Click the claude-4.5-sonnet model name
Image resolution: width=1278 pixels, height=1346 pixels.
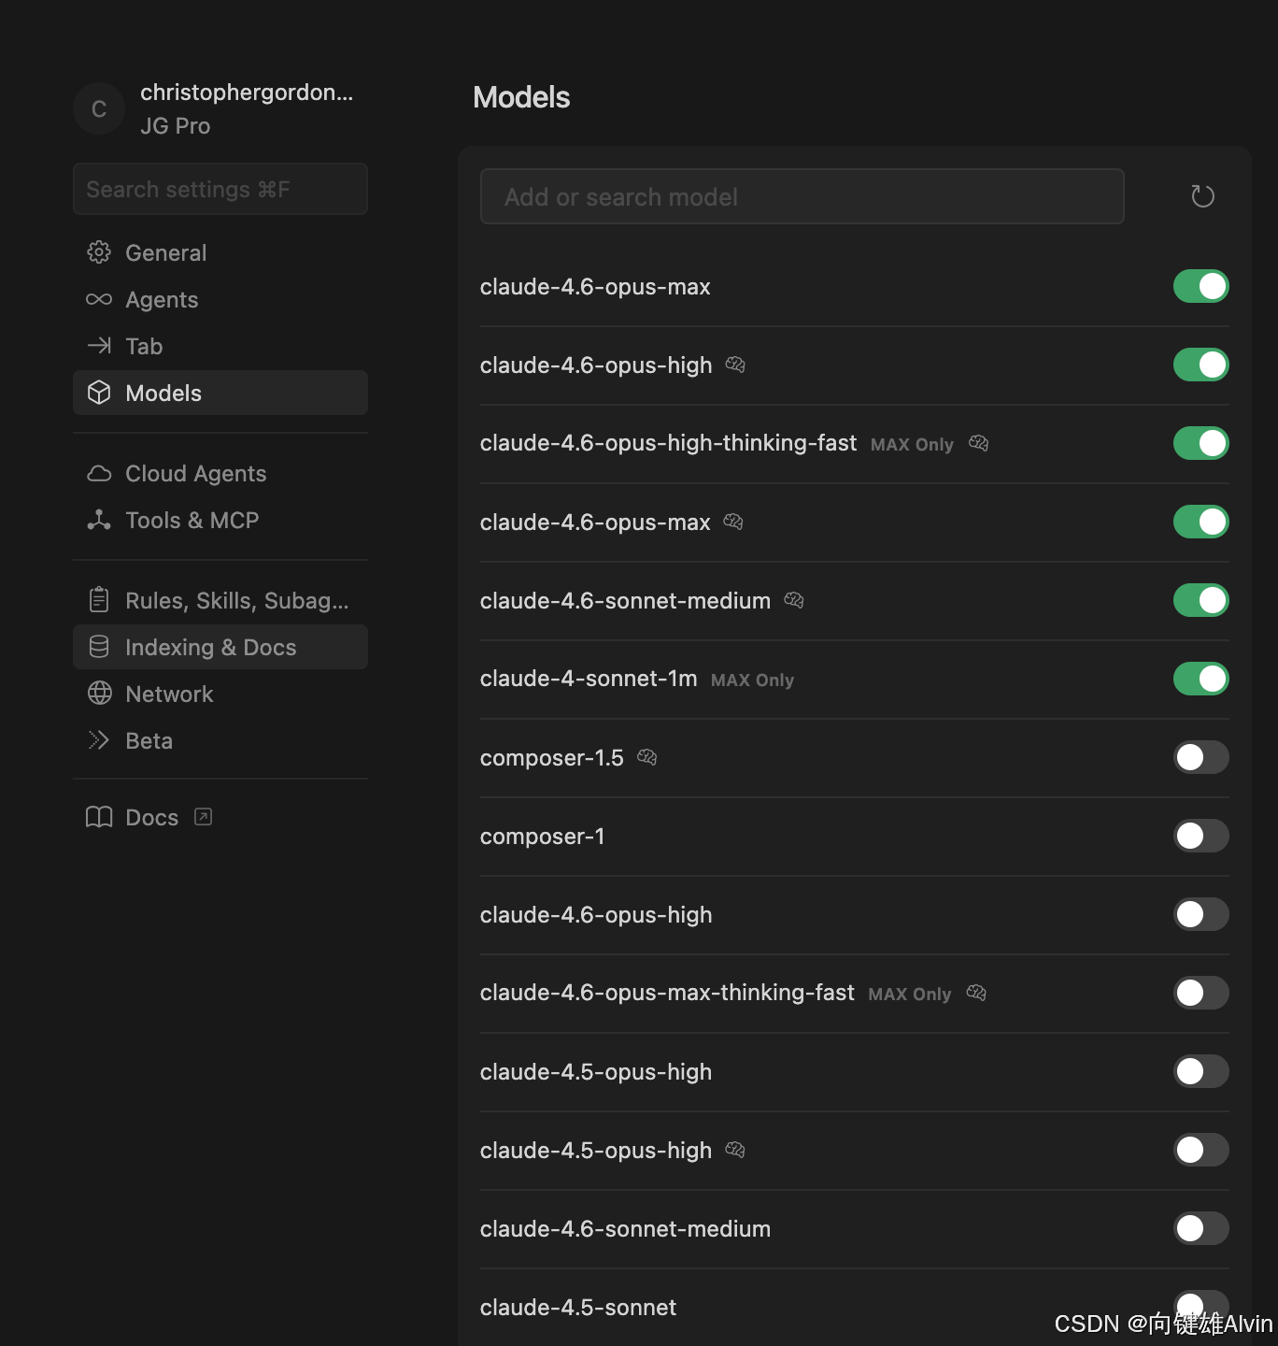click(577, 1307)
